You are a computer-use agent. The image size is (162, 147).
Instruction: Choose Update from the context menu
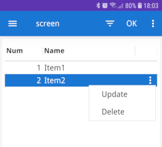coord(114,94)
